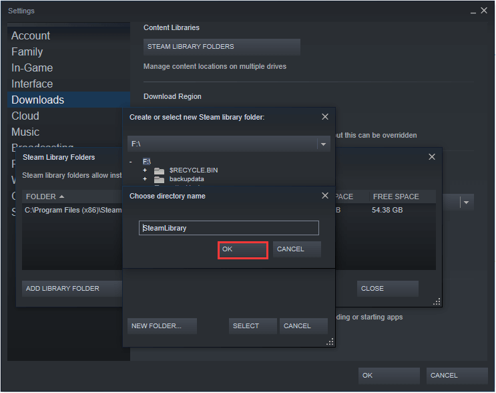
Task: Open the F:\ drive selection dropdown
Action: (323, 144)
